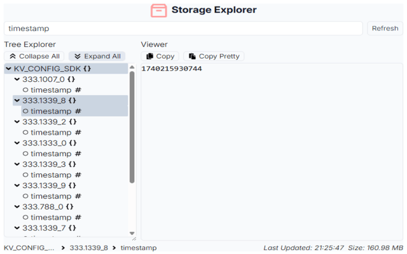Viewport: 407px width, 254px height.
Task: Collapse the 333.788_0 tree node
Action: click(x=17, y=207)
